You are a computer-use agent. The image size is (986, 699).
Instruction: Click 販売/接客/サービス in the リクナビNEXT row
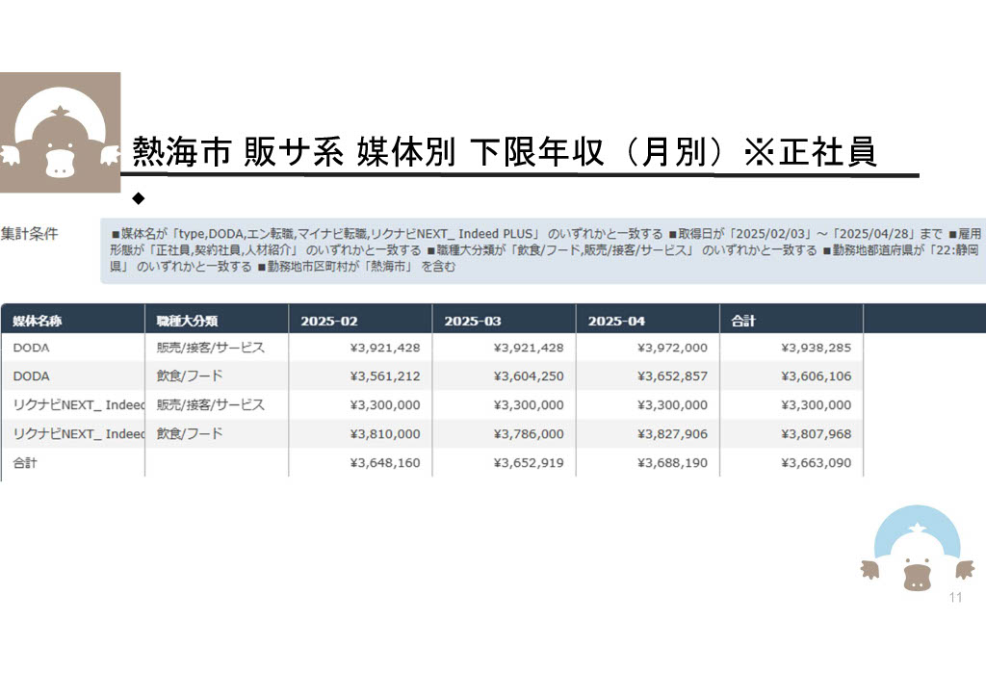[x=211, y=404]
